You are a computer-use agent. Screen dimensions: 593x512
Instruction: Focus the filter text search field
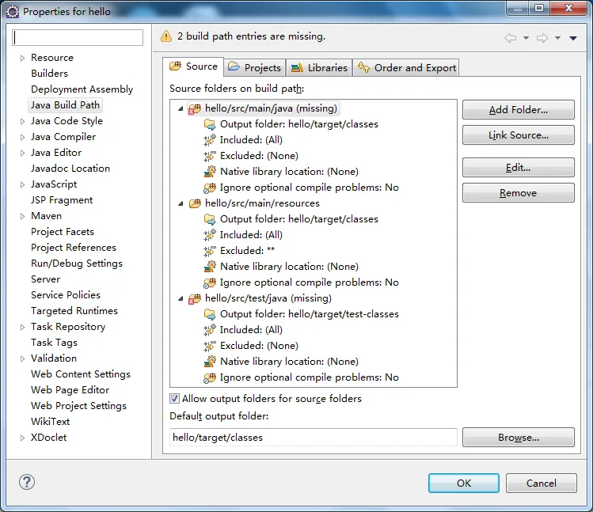[78, 37]
